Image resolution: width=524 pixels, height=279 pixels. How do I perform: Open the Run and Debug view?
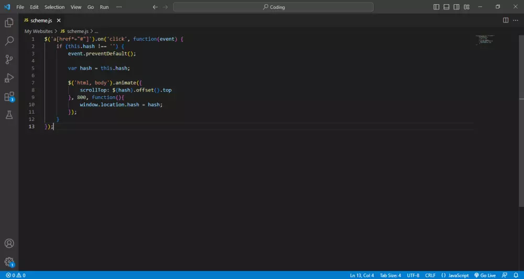(9, 78)
